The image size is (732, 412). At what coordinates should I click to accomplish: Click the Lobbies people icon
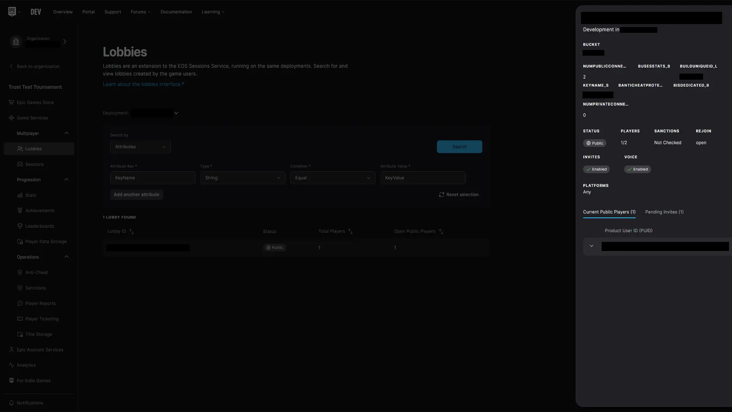pyautogui.click(x=20, y=149)
